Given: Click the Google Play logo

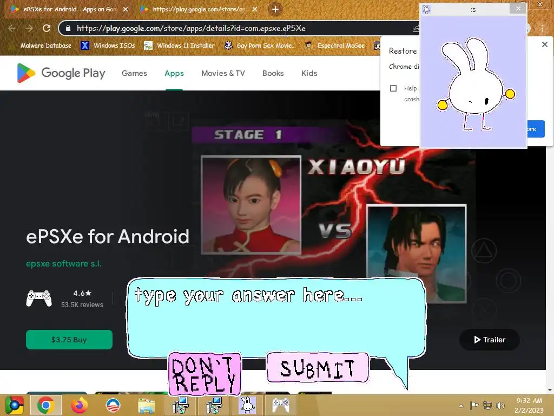Looking at the screenshot, I should point(61,73).
